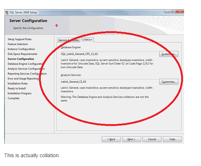Select the Feature Selection step
201x166 pixels.
click(18, 44)
